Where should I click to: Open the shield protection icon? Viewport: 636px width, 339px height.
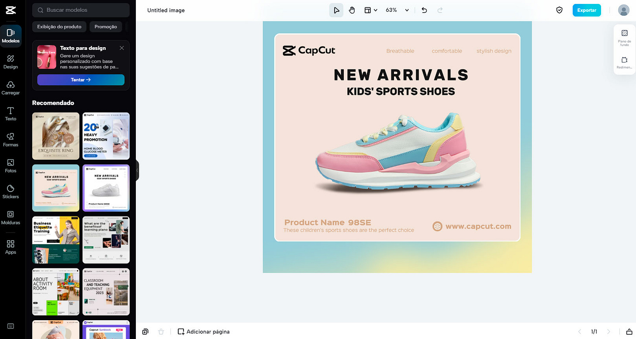click(x=559, y=10)
